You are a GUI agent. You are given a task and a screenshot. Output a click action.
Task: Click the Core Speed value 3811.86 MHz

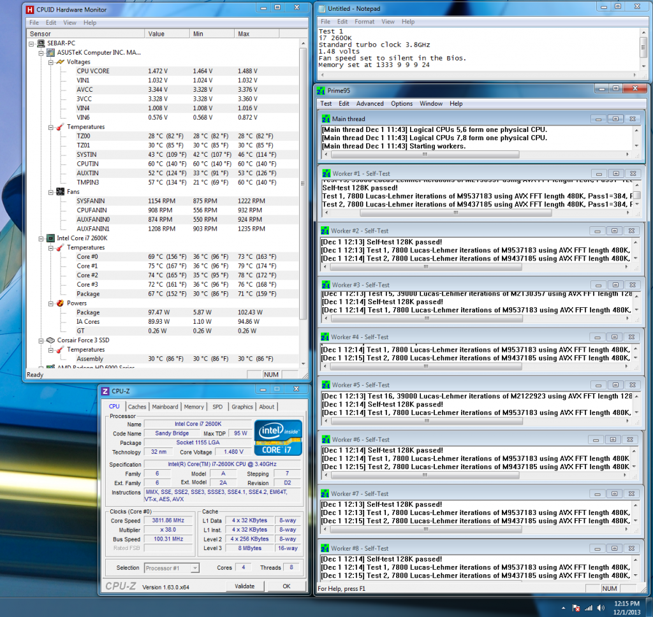click(x=168, y=520)
